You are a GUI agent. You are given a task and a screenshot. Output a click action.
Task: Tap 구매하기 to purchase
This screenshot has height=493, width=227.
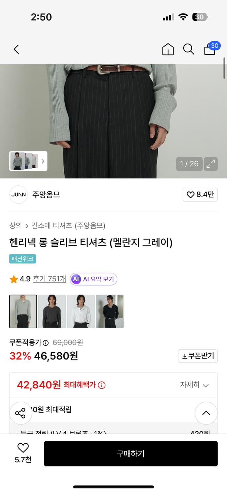(x=131, y=454)
